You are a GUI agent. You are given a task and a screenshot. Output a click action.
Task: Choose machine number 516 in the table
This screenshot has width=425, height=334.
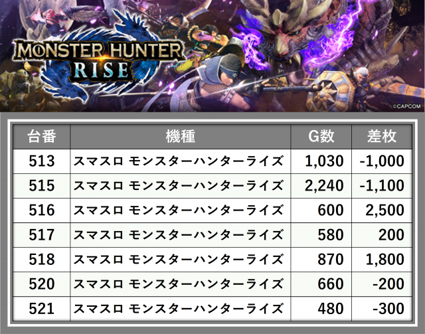41,210
